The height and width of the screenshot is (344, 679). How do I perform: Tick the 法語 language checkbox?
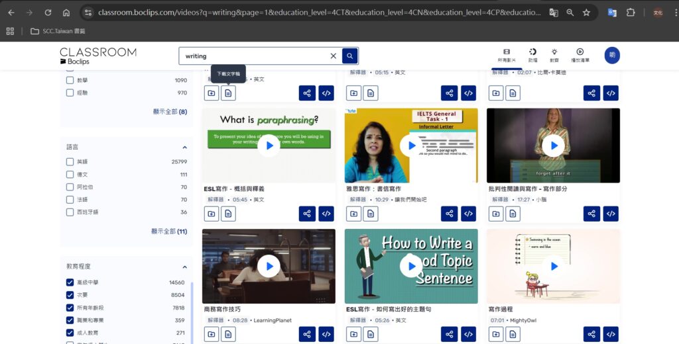(x=70, y=199)
